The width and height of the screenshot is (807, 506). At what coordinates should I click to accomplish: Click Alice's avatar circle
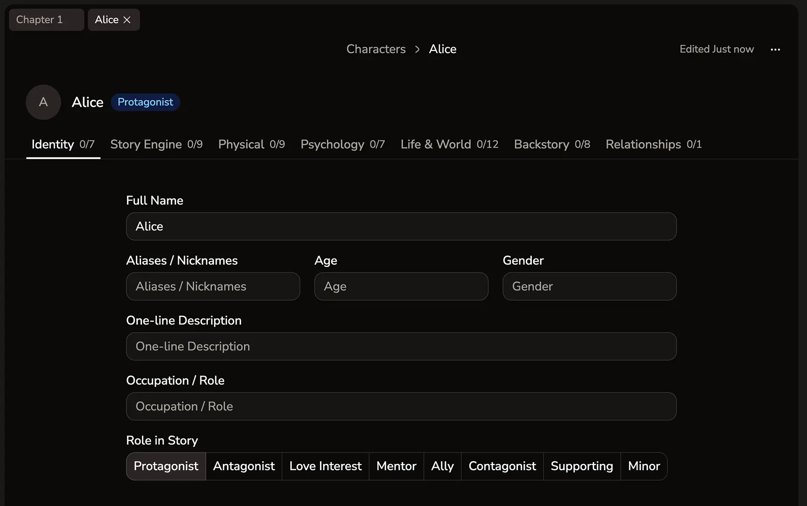click(x=43, y=102)
